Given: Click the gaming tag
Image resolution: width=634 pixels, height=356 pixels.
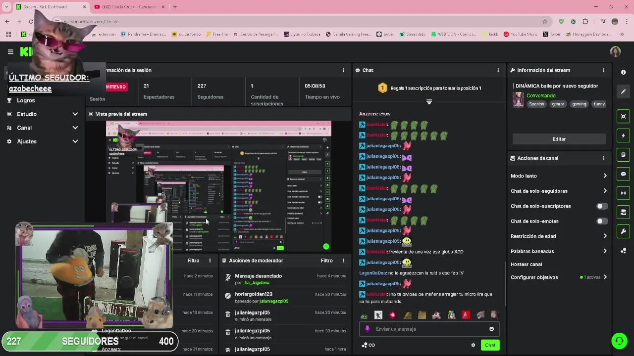Looking at the screenshot, I should click(579, 104).
